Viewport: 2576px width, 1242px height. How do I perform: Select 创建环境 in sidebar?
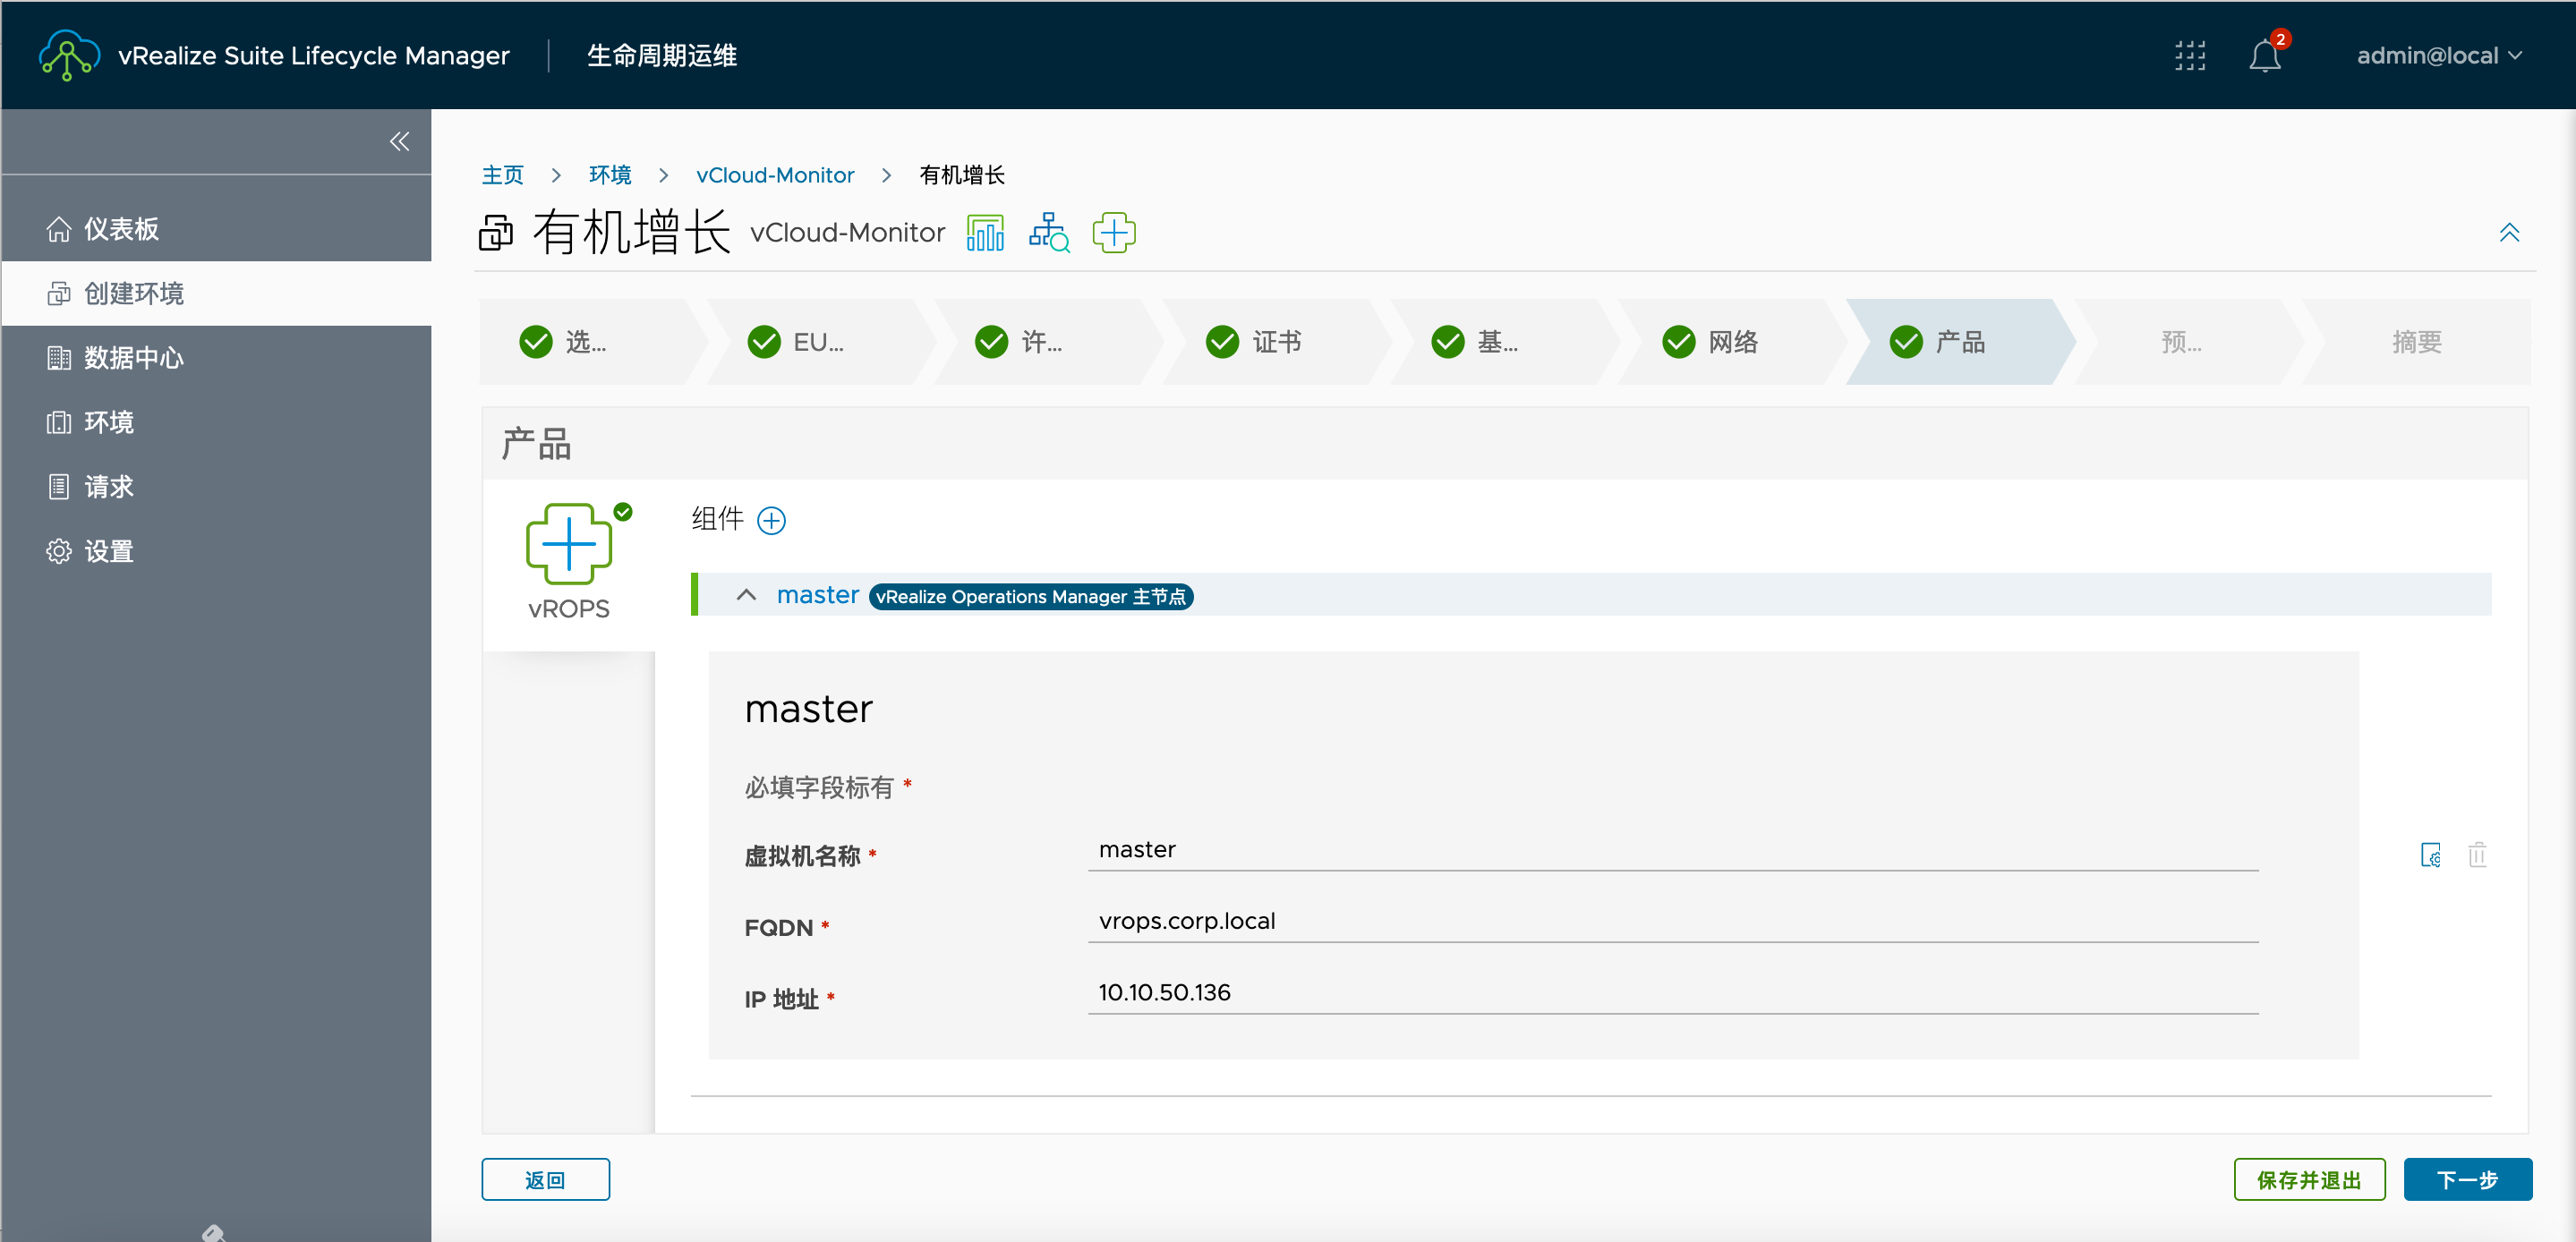[x=216, y=293]
